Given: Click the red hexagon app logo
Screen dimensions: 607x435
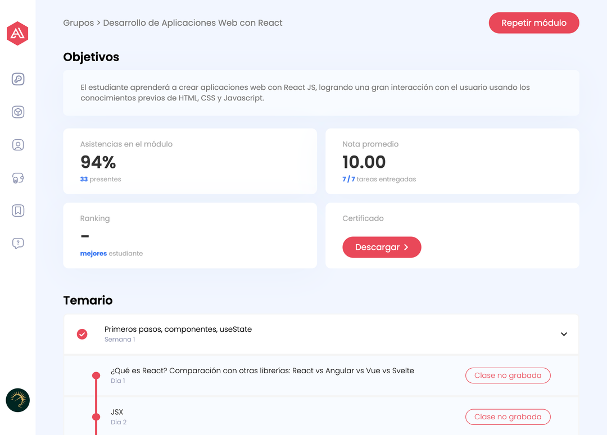Looking at the screenshot, I should [17, 34].
